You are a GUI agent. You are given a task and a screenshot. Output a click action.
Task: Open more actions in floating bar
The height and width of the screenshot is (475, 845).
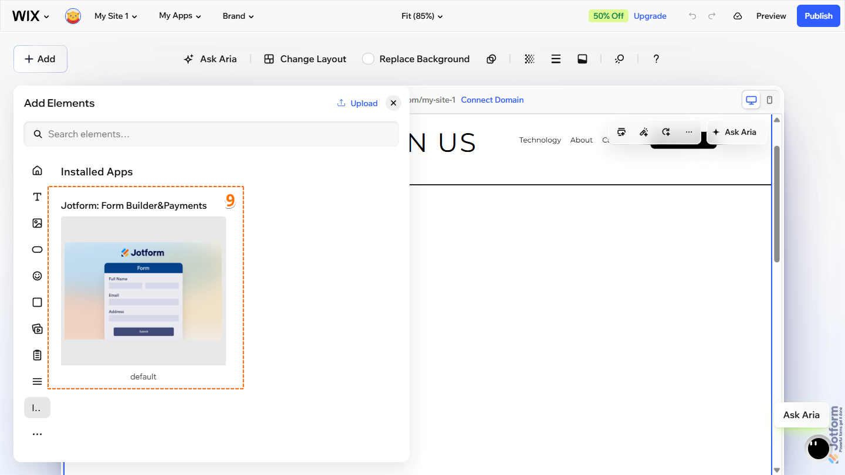(689, 132)
